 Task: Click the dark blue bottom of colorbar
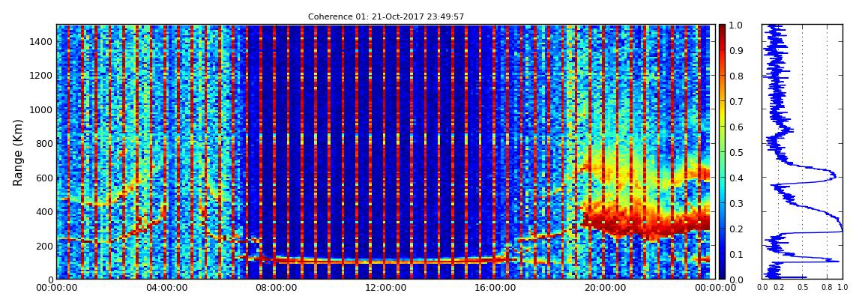coord(723,274)
